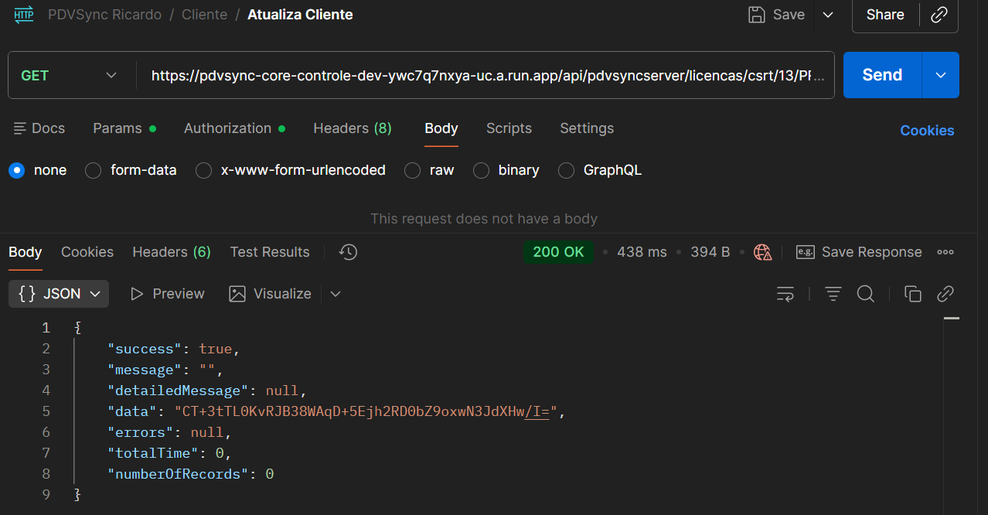Expand the Send button arrow options
This screenshot has height=515, width=988.
(941, 75)
